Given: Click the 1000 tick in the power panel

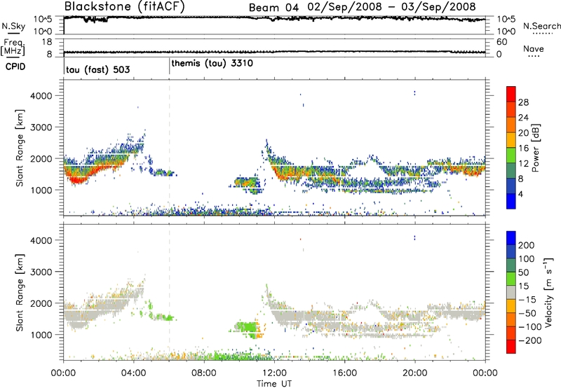Looking at the screenshot, I should click(41, 190).
